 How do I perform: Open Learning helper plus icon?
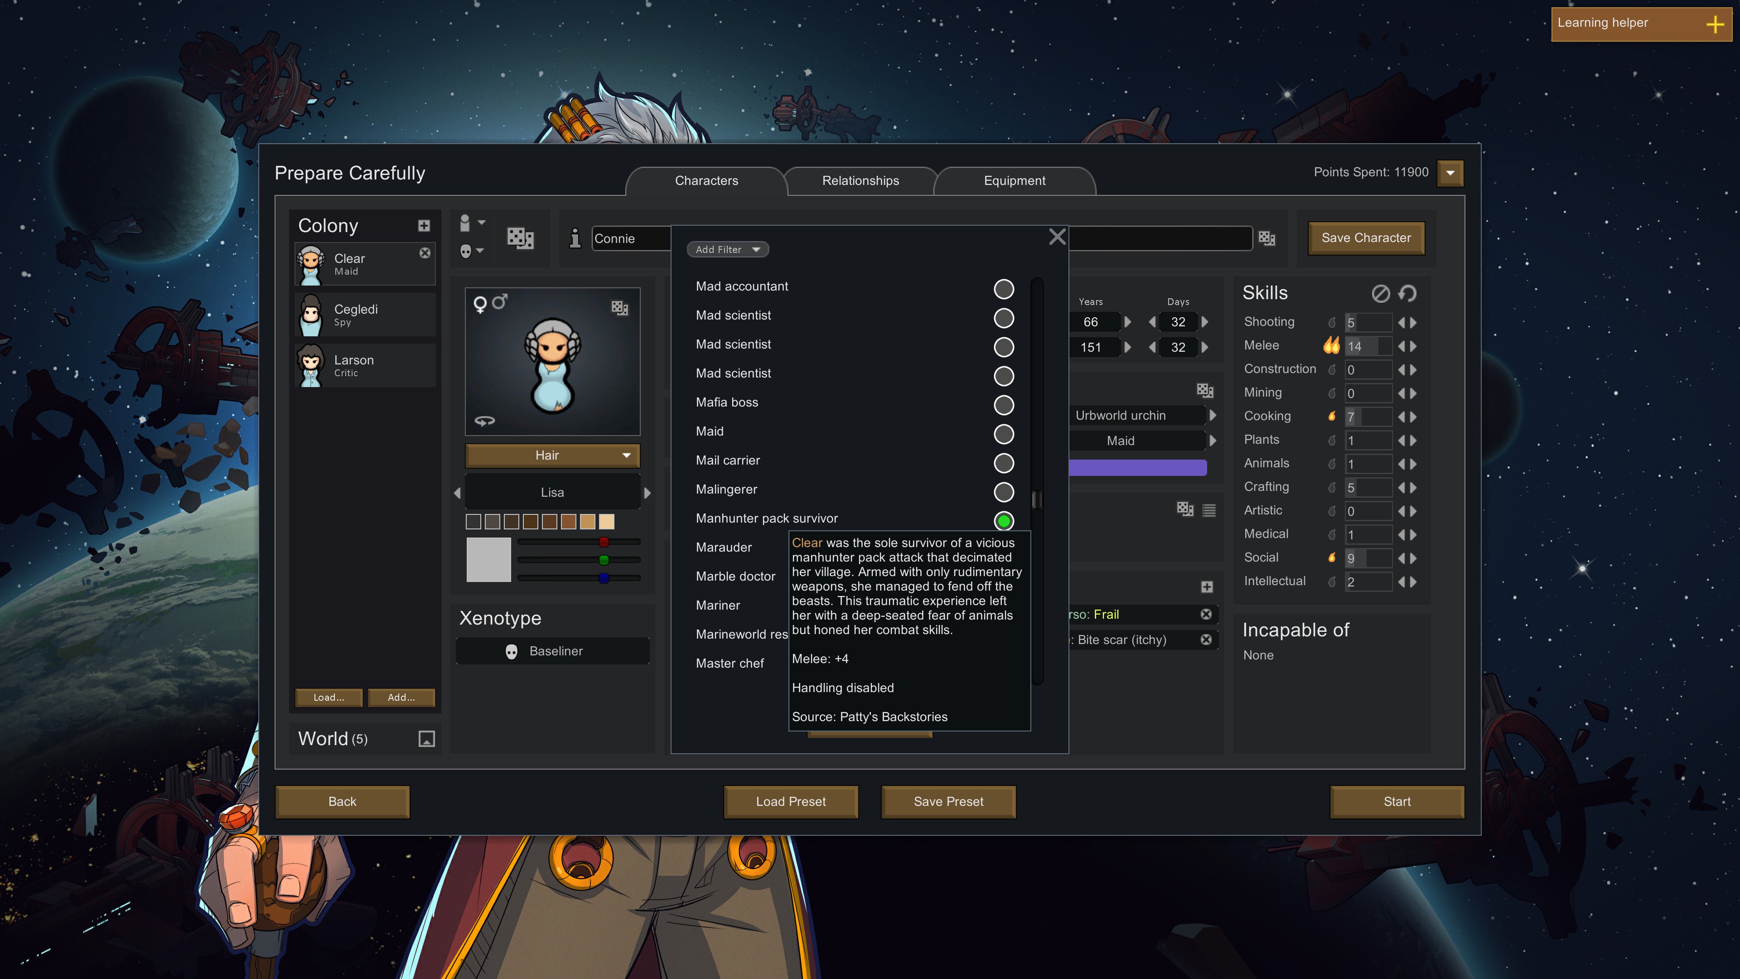tap(1714, 24)
